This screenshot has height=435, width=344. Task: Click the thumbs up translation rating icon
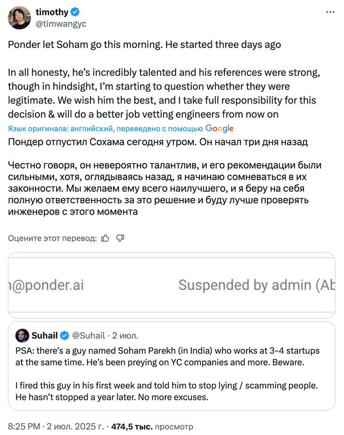[x=105, y=238]
